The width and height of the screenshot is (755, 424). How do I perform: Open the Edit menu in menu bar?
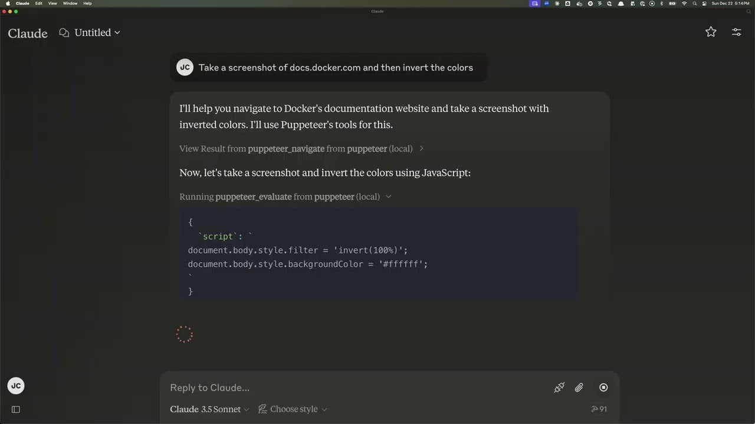pyautogui.click(x=38, y=4)
